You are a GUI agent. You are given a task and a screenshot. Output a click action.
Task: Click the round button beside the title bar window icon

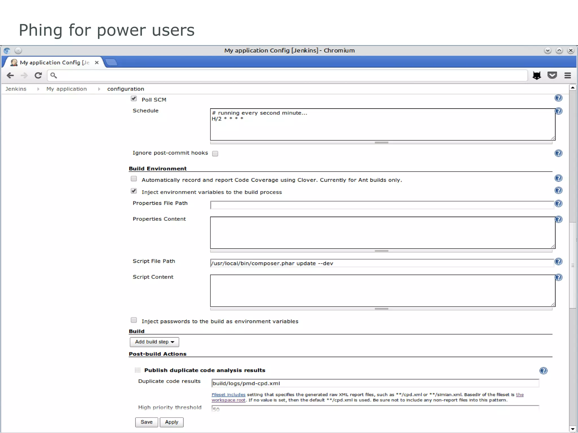[x=18, y=51]
